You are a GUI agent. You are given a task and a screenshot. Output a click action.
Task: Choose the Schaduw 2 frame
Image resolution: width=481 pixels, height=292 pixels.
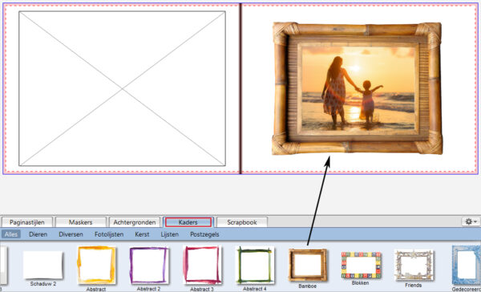43,265
